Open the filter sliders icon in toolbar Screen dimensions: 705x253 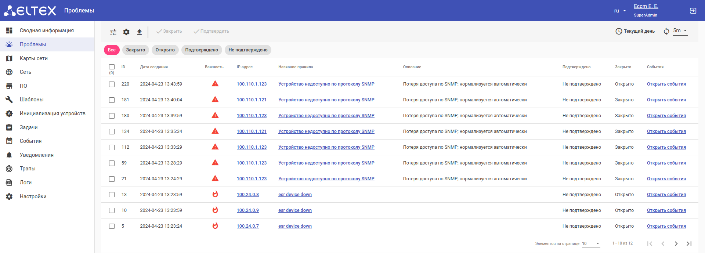pos(113,32)
